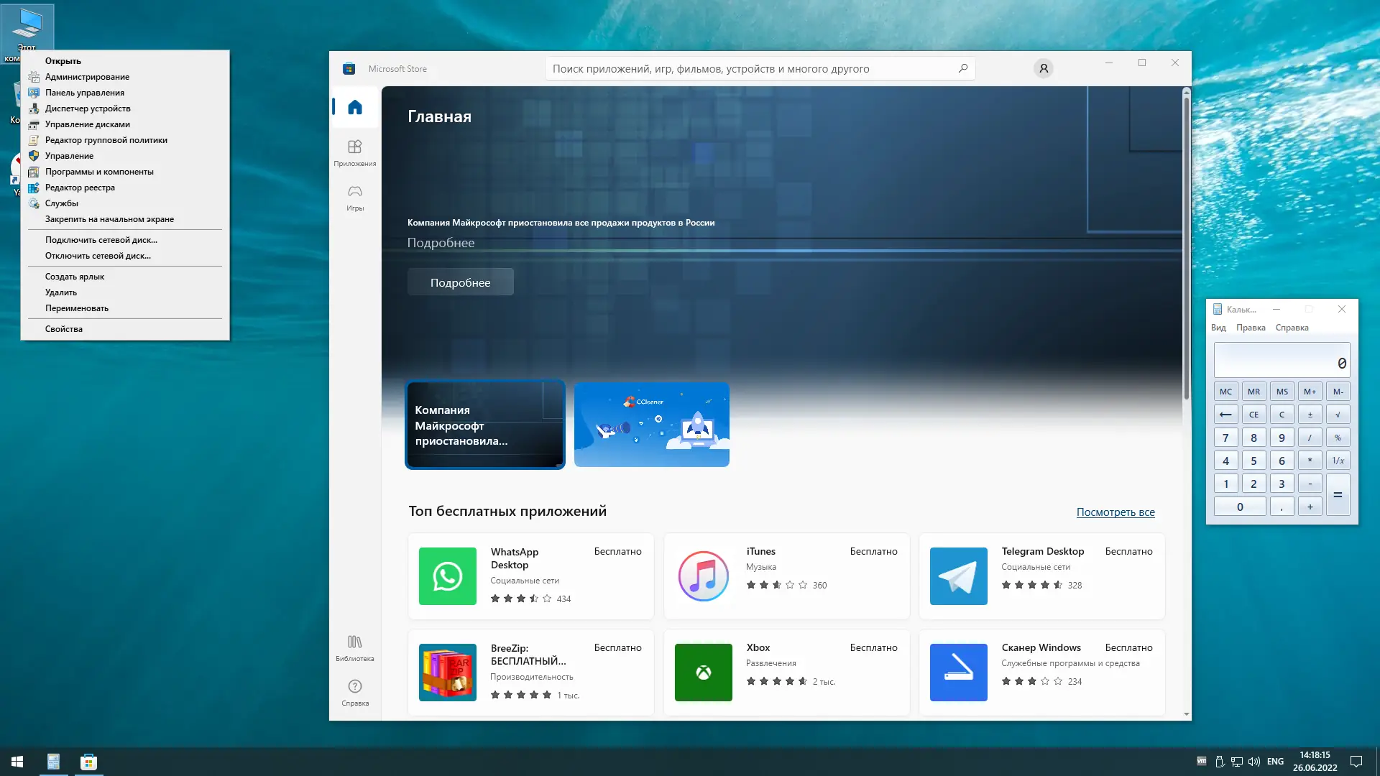Open the View menu in Calculator
This screenshot has width=1380, height=776.
tap(1218, 328)
